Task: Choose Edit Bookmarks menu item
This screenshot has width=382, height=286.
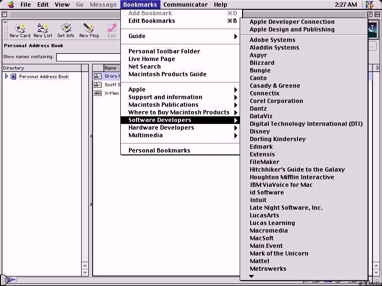Action: pos(180,21)
